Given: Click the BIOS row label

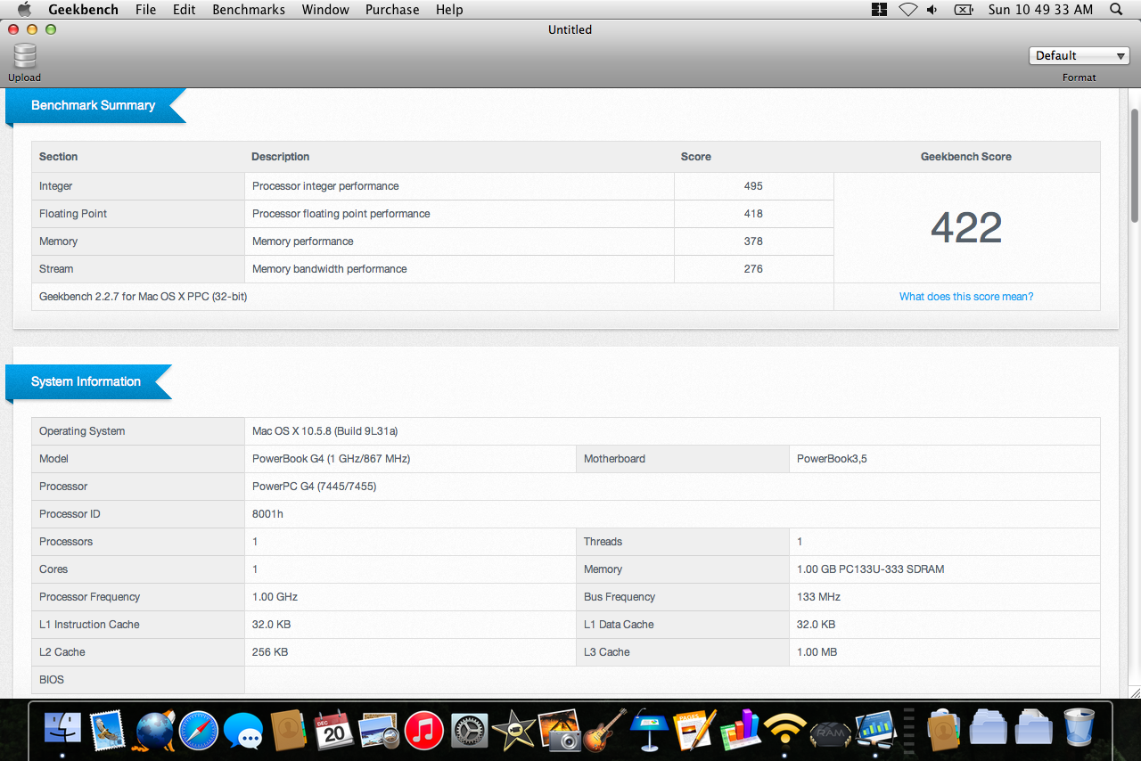Looking at the screenshot, I should pos(52,680).
